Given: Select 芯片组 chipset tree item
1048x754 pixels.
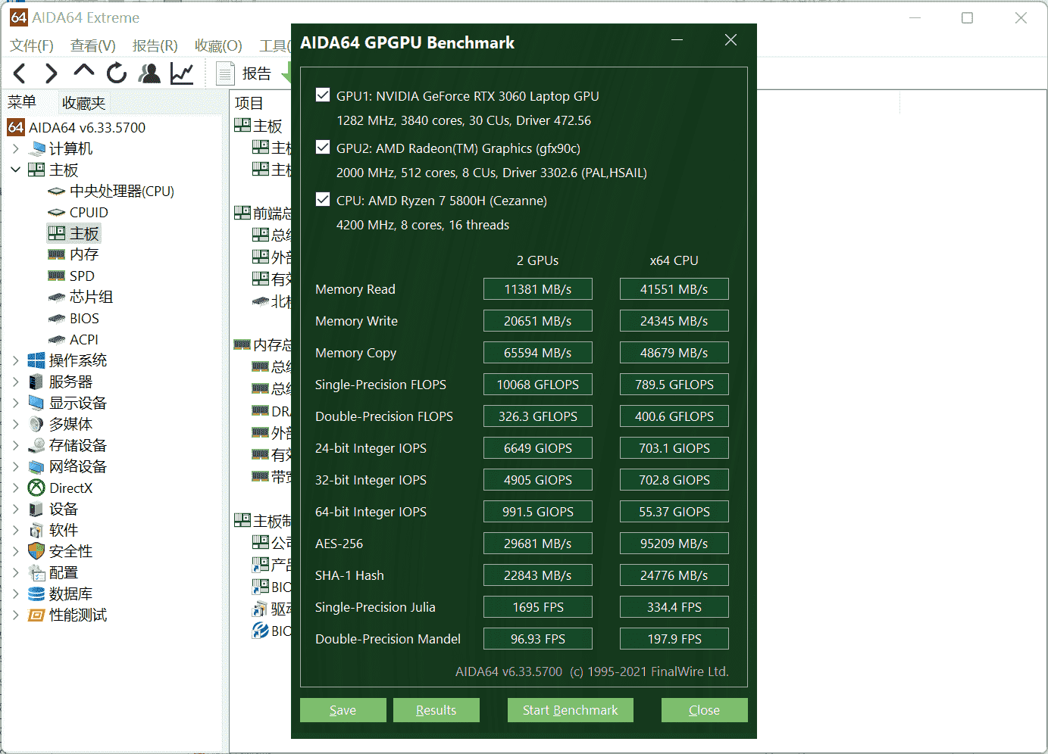Looking at the screenshot, I should (x=80, y=297).
